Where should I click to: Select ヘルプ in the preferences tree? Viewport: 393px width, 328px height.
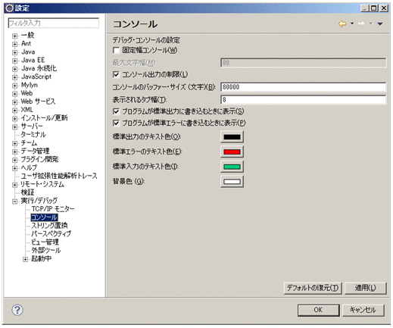pyautogui.click(x=29, y=167)
